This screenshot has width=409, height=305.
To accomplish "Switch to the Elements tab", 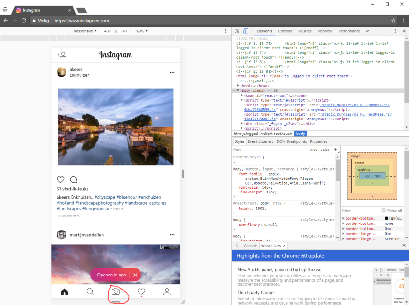I will click(x=264, y=31).
